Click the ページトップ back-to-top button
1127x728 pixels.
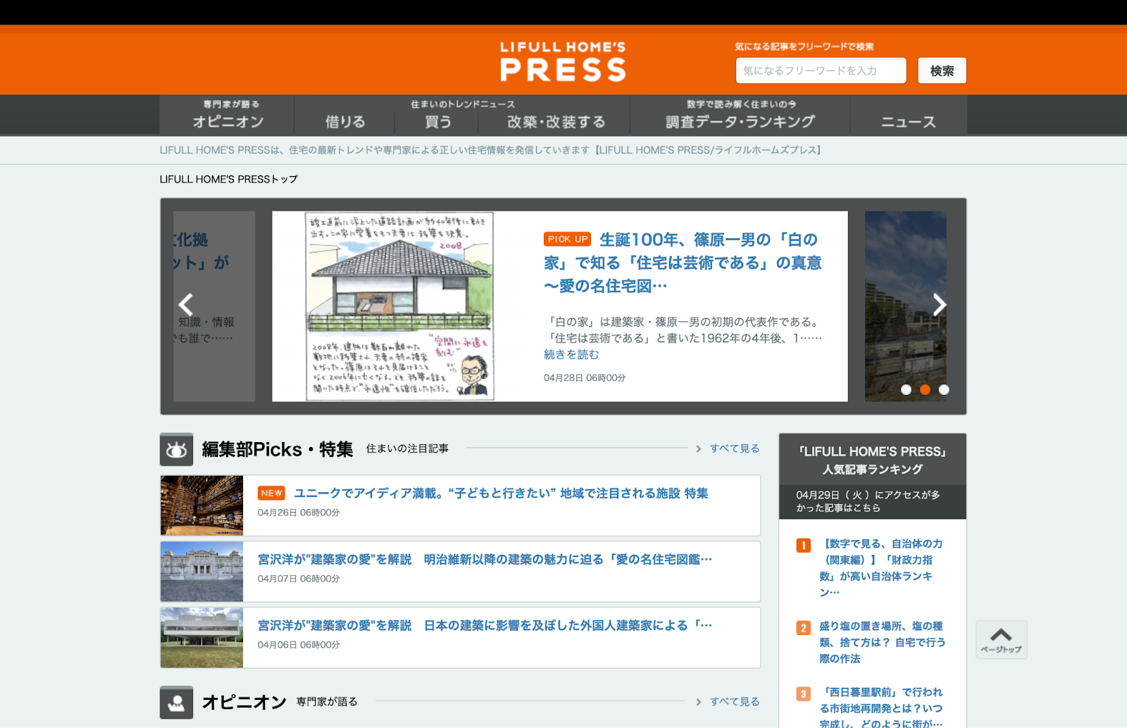(1001, 639)
